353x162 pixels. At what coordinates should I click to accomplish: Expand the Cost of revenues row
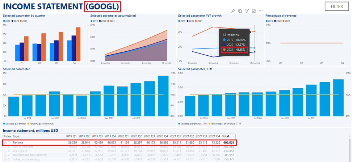pyautogui.click(x=5, y=148)
